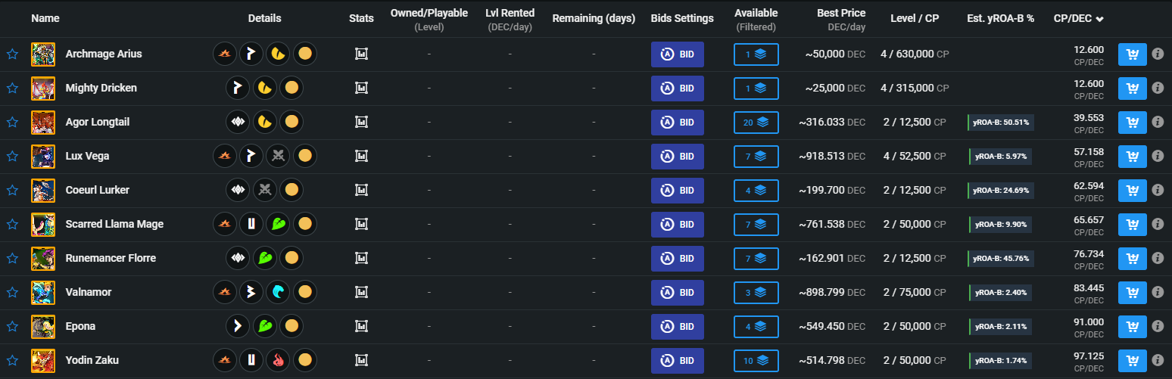The height and width of the screenshot is (379, 1172).
Task: Place a BID on Epona
Action: (x=678, y=327)
